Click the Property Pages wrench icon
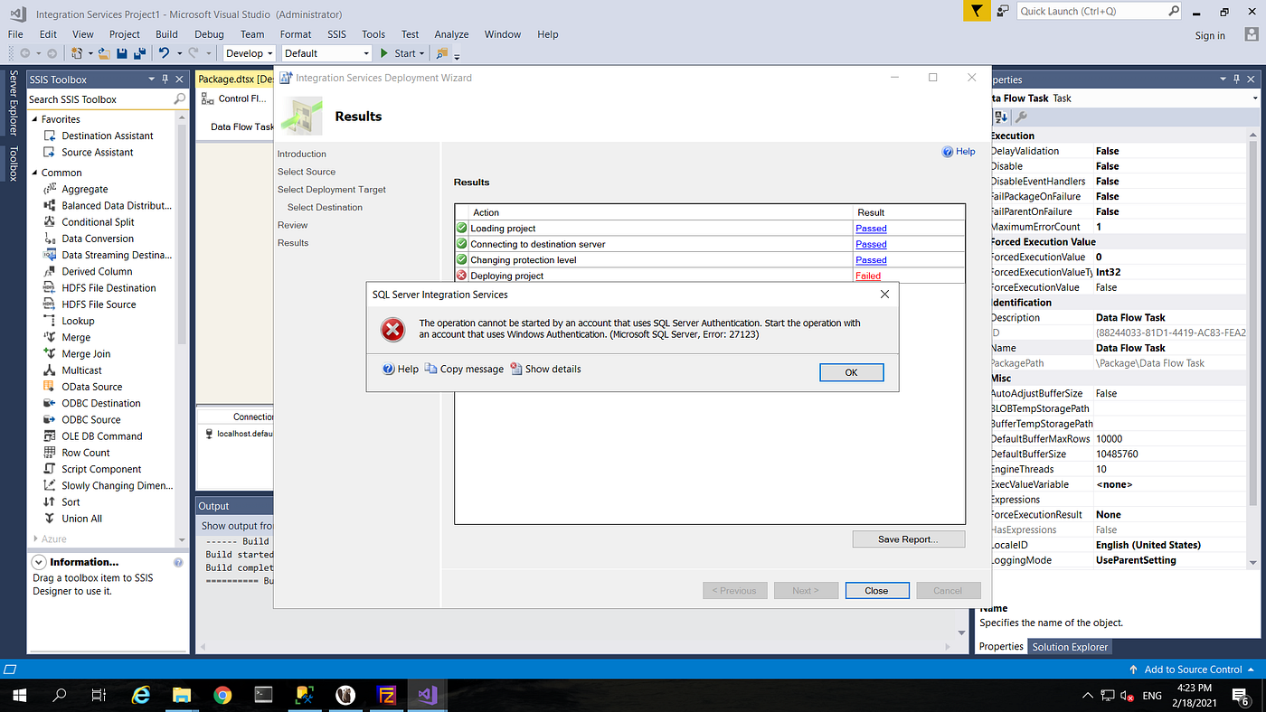The image size is (1266, 712). click(x=1022, y=117)
